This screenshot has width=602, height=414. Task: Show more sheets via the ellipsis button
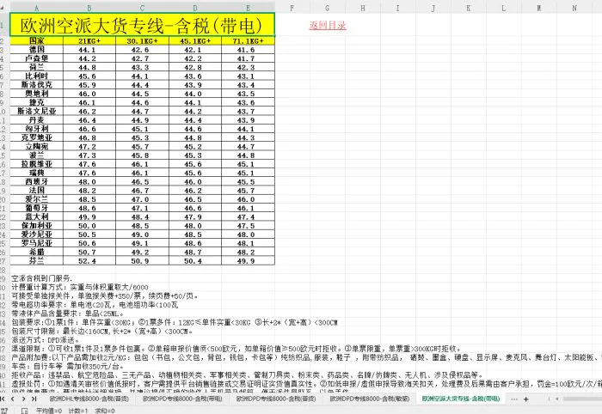click(x=514, y=399)
